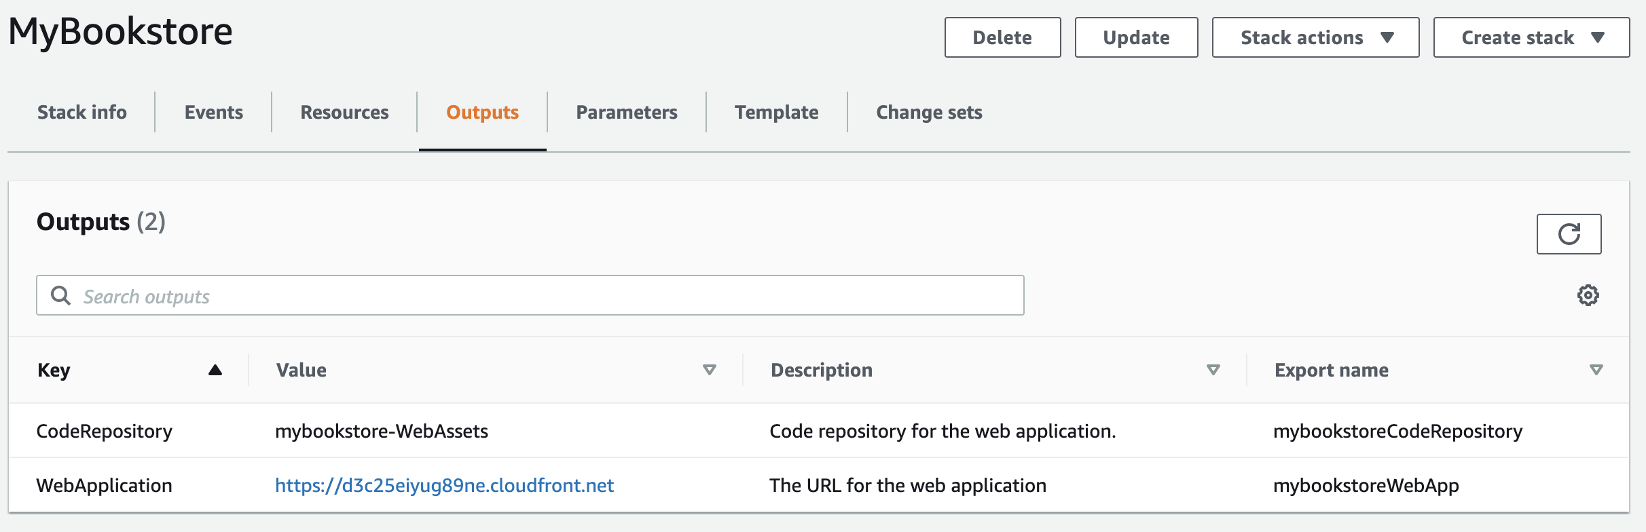Open the Change sets tab
The image size is (1646, 532).
pos(930,112)
